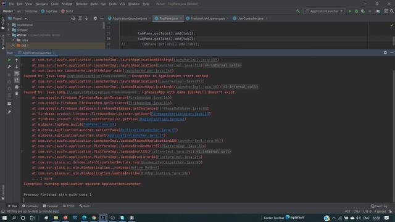Clear all console output with trash icon
This screenshot has height=222, width=395.
[17, 93]
